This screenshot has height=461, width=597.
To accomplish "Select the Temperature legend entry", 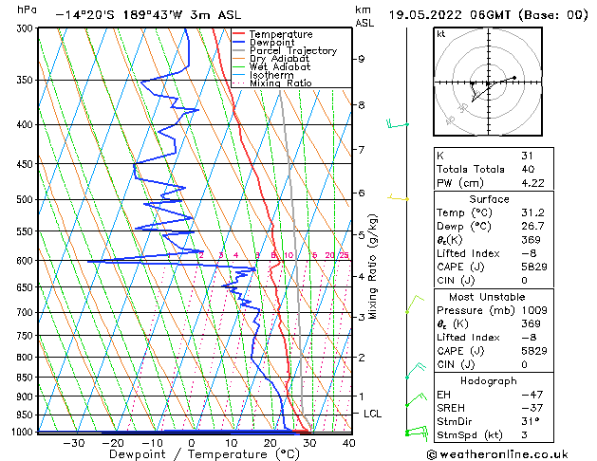I will point(277,34).
